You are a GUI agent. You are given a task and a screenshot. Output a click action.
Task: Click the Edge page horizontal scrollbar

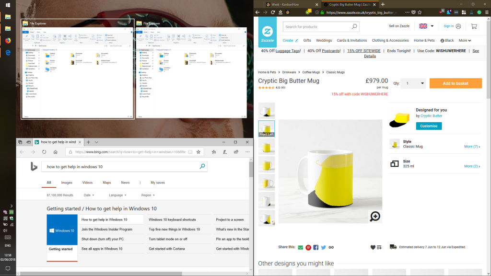101,274
